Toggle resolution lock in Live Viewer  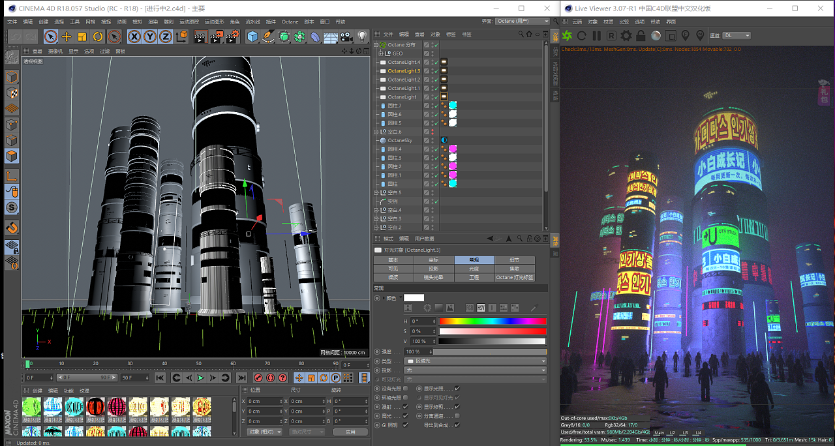[641, 35]
